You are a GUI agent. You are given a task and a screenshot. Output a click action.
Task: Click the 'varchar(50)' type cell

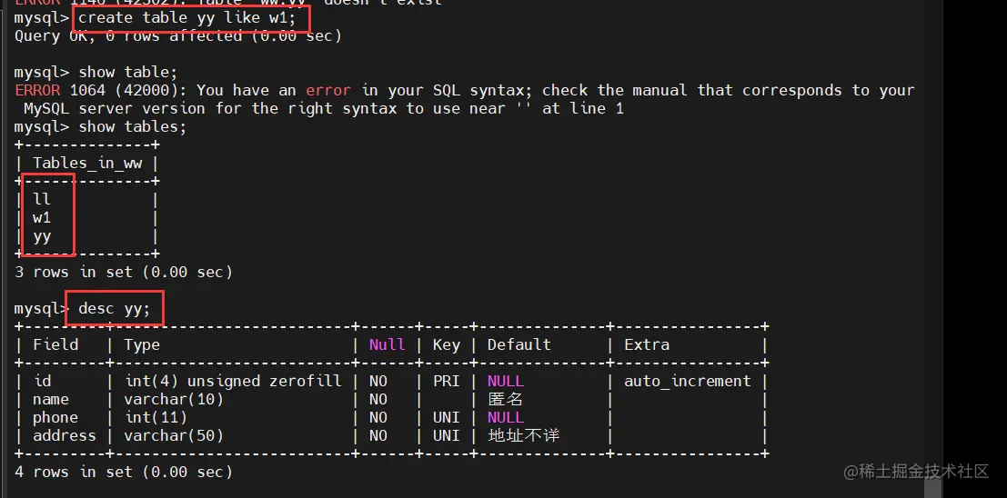pos(174,436)
